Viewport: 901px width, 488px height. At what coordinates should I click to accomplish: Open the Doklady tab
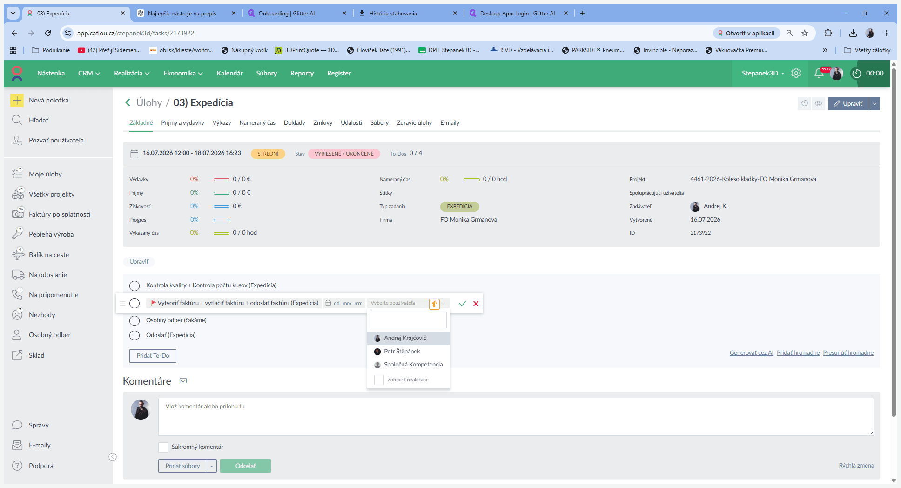[295, 123]
